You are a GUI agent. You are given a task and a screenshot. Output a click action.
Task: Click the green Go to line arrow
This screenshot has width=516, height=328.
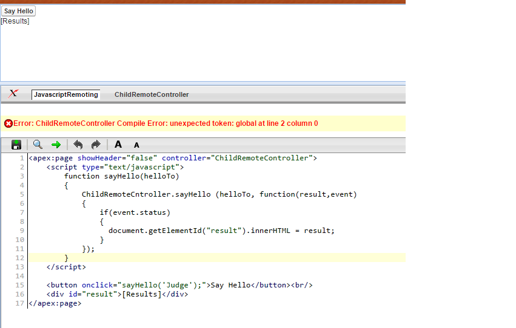tap(56, 145)
